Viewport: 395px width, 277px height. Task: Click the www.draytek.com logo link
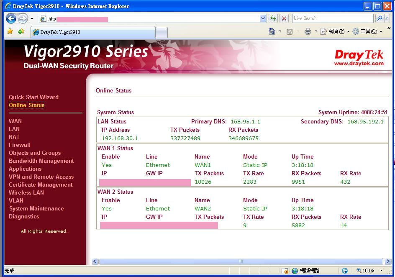[x=359, y=64]
